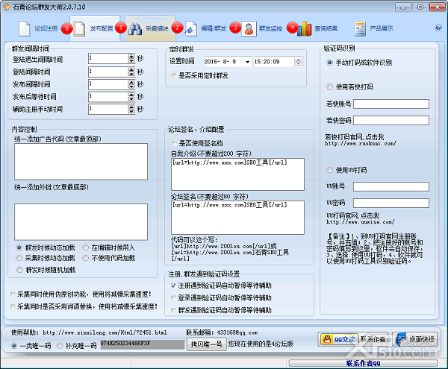Screen dimensions: 448x369
Task: Select 群发时候动态加载 radio button
Action: tap(19, 247)
